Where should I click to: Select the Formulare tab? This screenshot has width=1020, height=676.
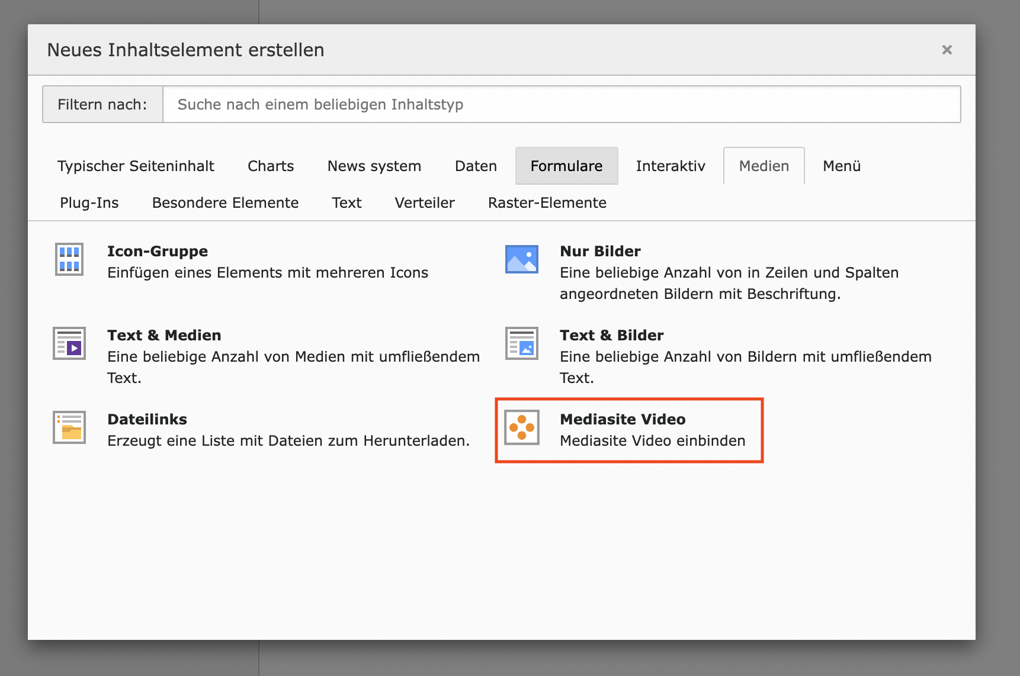click(x=566, y=166)
